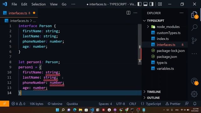Open package-lock.json in the Explorer

(171, 51)
